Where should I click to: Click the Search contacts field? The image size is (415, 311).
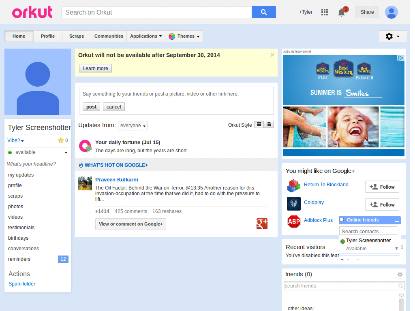coord(368,231)
